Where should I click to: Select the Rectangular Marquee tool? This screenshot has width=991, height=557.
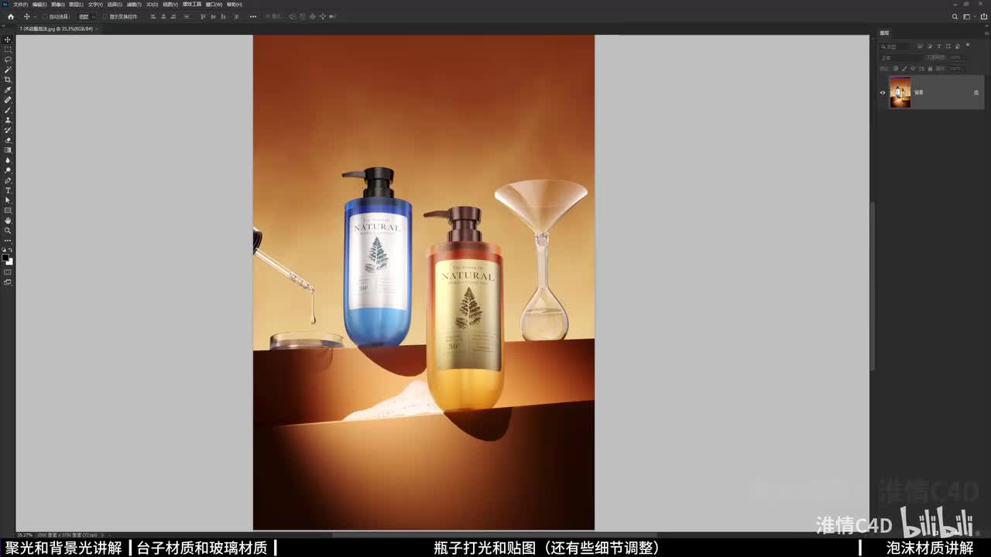click(x=8, y=50)
